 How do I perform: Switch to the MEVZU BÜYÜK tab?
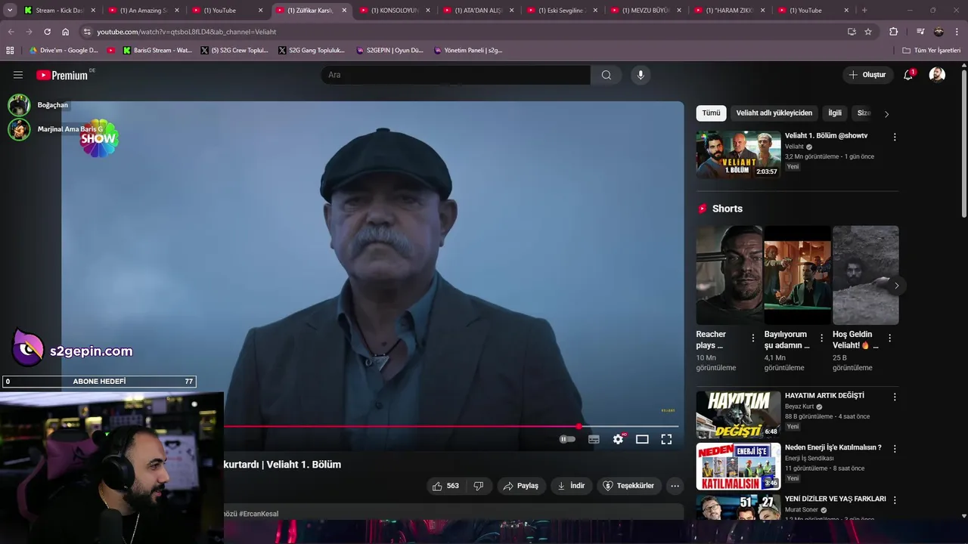(x=645, y=11)
